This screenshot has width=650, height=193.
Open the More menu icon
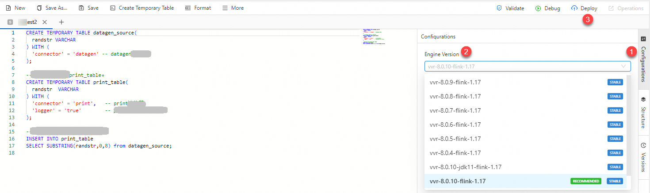[225, 8]
